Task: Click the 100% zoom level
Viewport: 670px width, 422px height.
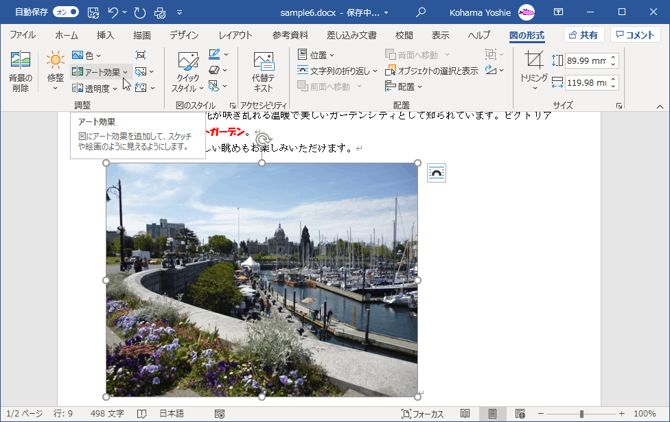Action: (x=645, y=414)
